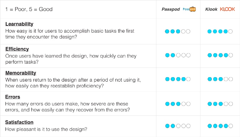This screenshot has width=240, height=137.
Task: Click the '1 = Poor, 5 = Good' legend
Action: (29, 9)
